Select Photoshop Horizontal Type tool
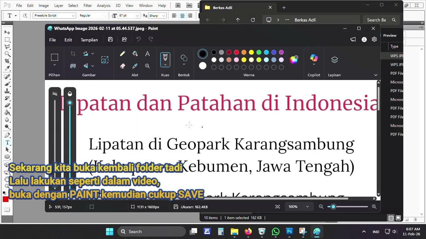This screenshot has height=239, width=426. pos(7,143)
